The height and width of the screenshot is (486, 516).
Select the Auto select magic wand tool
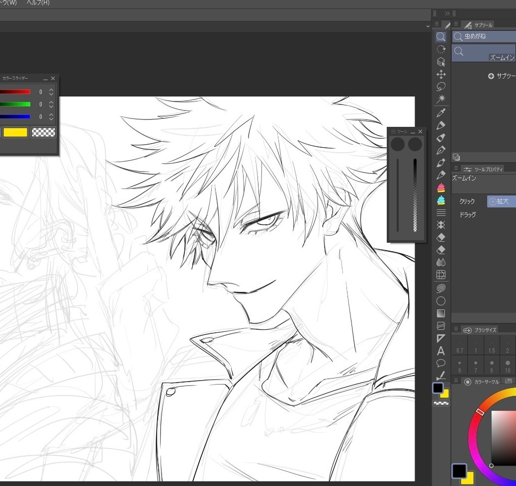click(x=441, y=98)
